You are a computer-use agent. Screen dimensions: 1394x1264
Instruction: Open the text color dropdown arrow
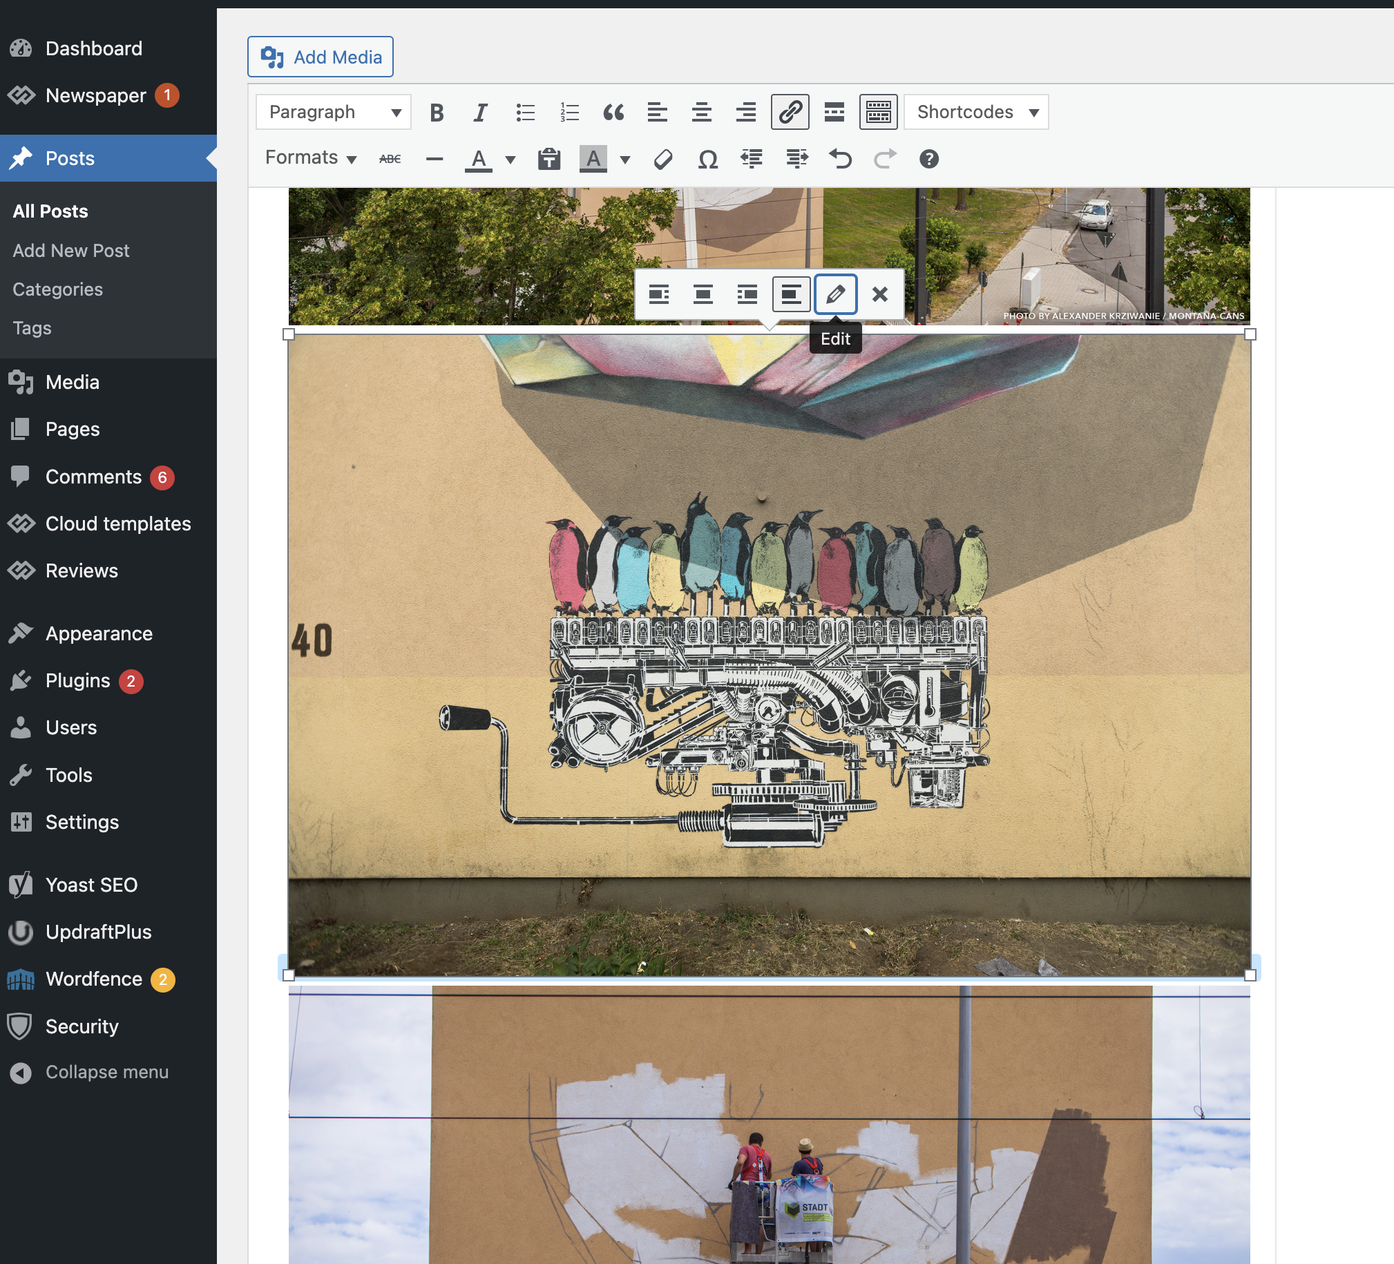(x=510, y=160)
